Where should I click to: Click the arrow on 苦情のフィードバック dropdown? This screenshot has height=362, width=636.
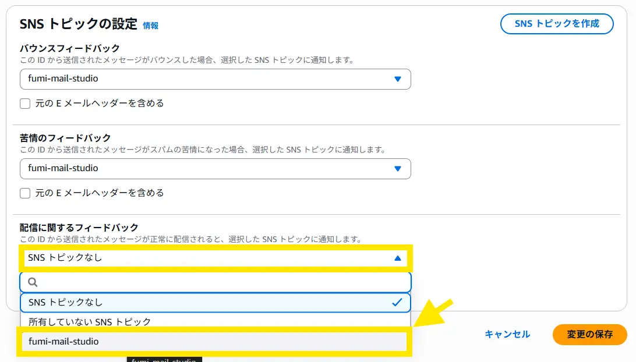click(x=398, y=169)
